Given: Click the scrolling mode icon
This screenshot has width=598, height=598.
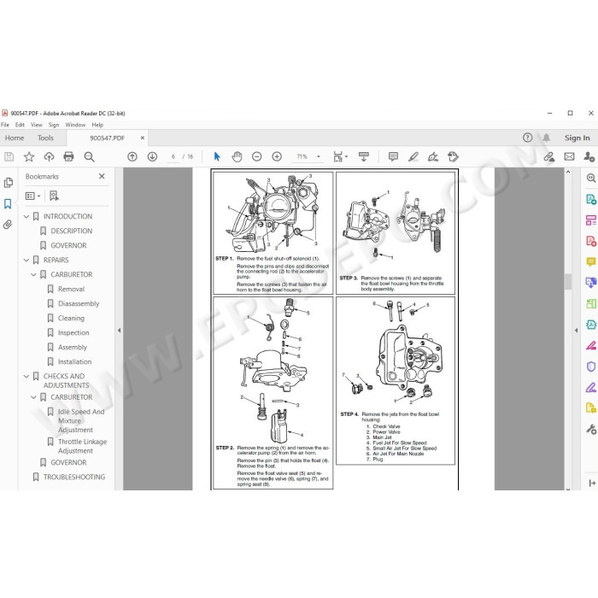Looking at the screenshot, I should pyautogui.click(x=364, y=156).
